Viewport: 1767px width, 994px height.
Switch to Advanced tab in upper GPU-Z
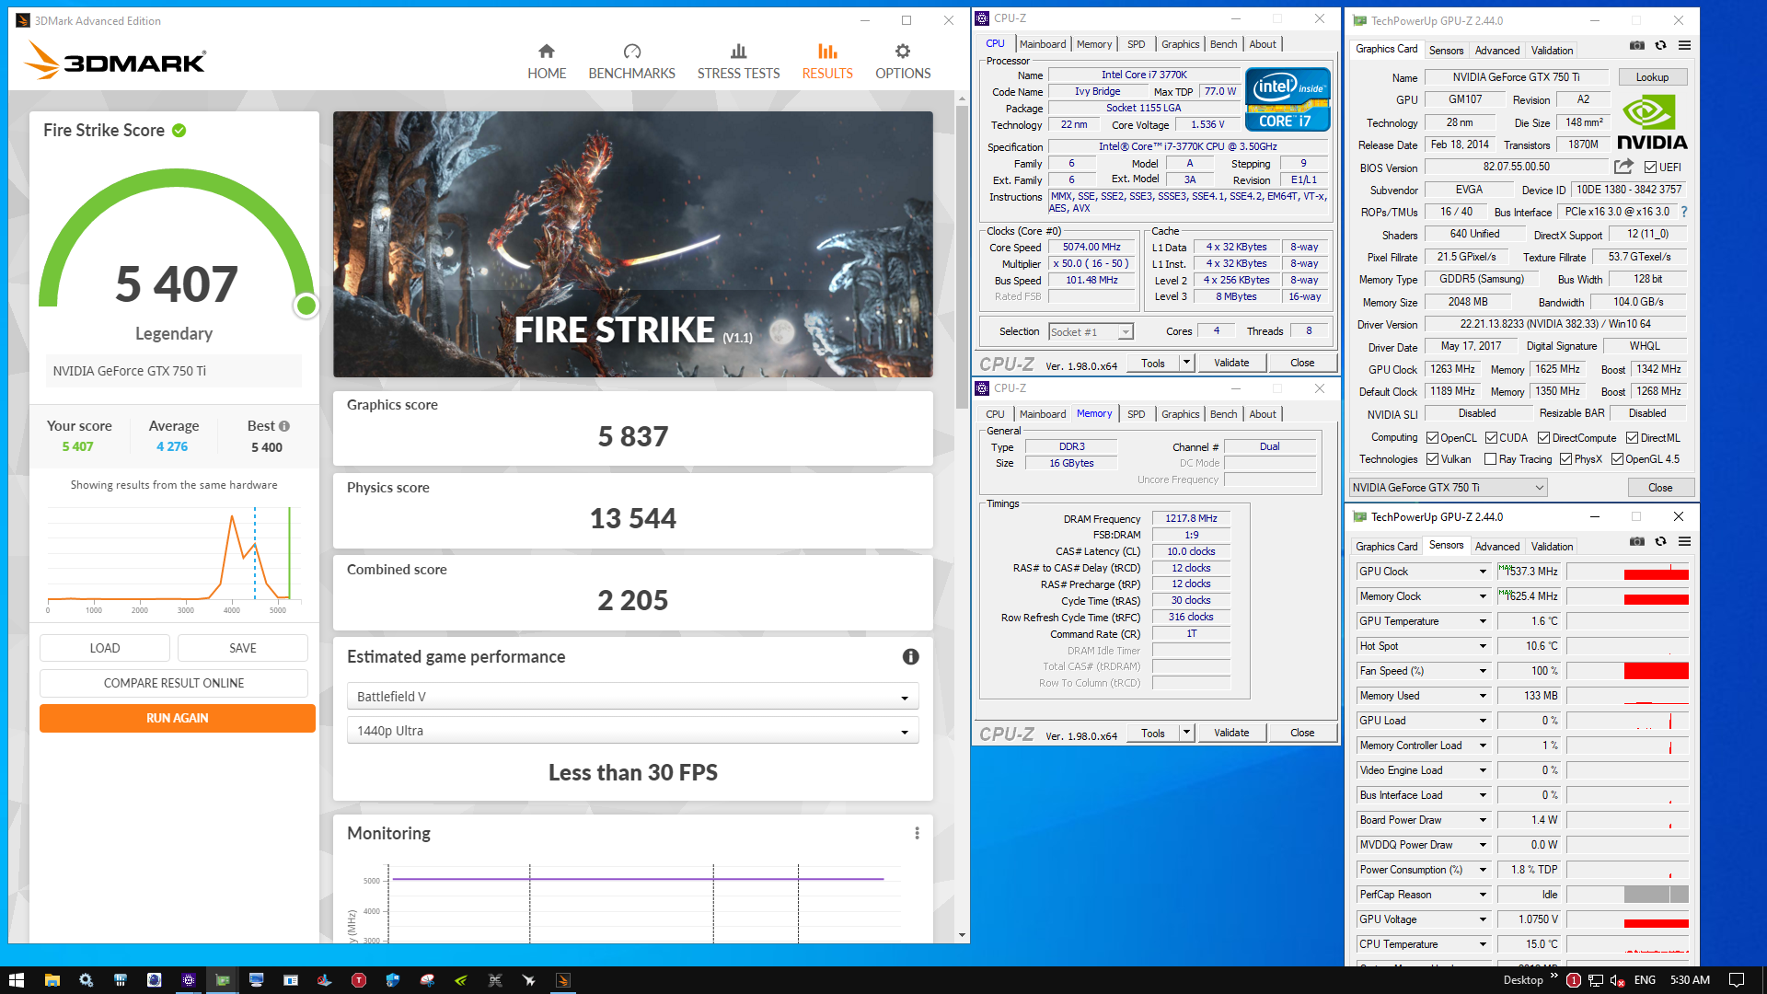click(1497, 51)
